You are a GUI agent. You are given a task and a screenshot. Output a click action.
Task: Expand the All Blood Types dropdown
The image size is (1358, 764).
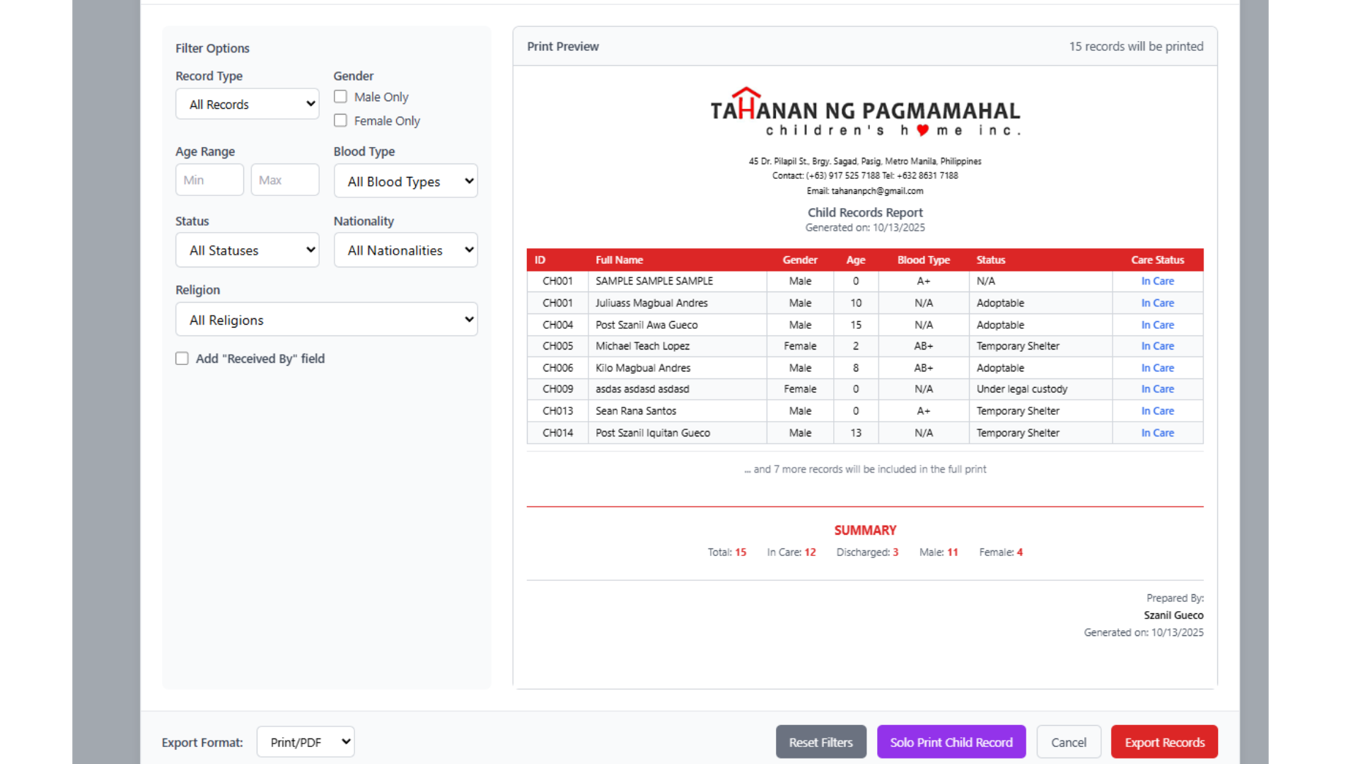click(x=405, y=181)
